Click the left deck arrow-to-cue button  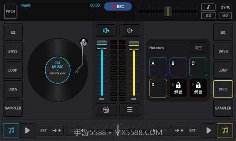tap(57, 130)
